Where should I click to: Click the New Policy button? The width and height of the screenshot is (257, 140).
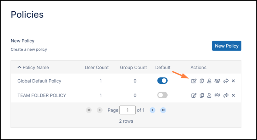click(x=226, y=46)
